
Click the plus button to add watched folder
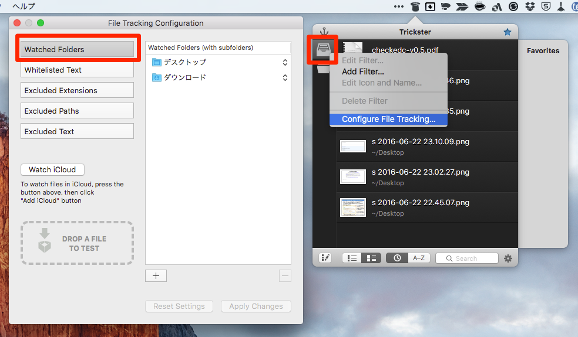coord(156,276)
